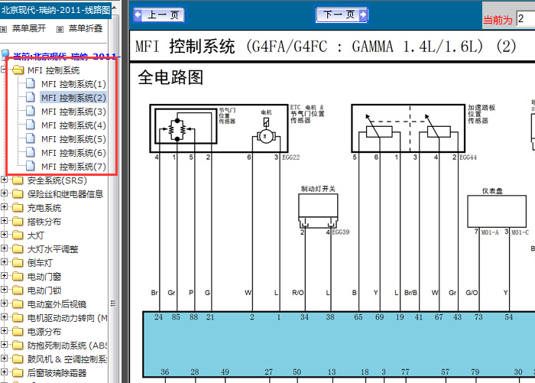Select the 安全系统(SRS) tree label
This screenshot has width=535, height=383.
coord(57,180)
